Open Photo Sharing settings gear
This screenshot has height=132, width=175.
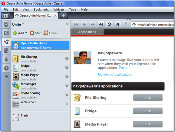pos(67,95)
